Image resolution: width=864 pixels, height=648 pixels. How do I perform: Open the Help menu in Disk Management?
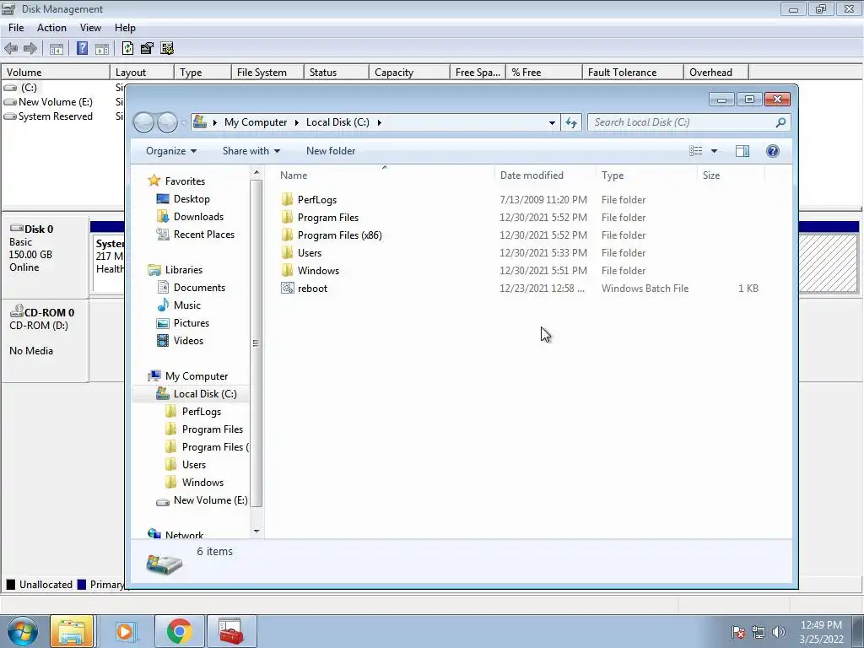point(125,28)
